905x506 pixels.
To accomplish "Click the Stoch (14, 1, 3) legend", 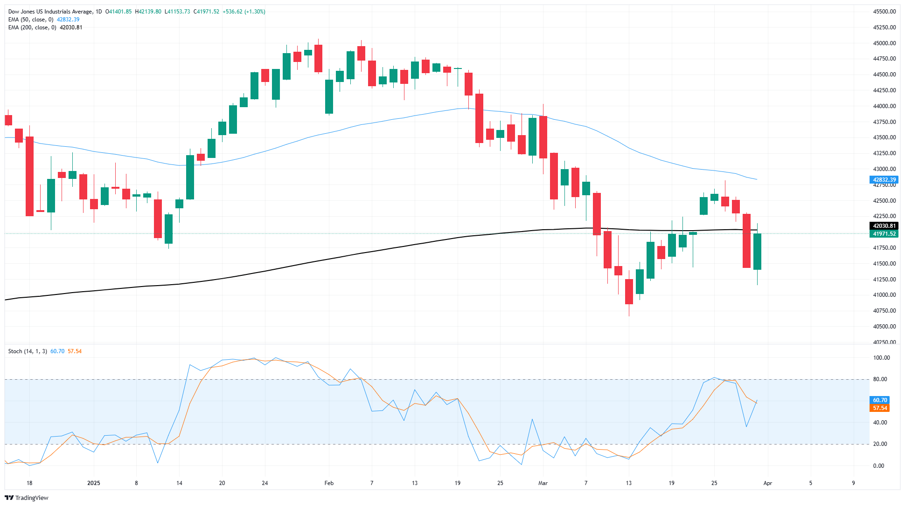I will coord(28,351).
